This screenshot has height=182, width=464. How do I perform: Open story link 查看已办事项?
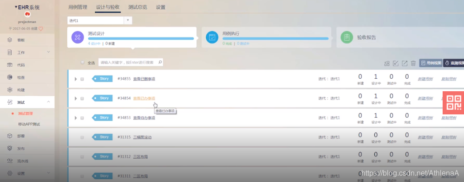click(x=144, y=98)
